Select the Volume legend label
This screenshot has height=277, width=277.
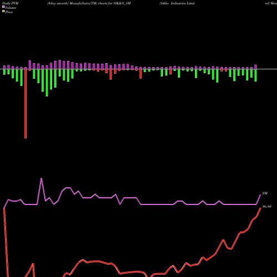coord(11,8)
